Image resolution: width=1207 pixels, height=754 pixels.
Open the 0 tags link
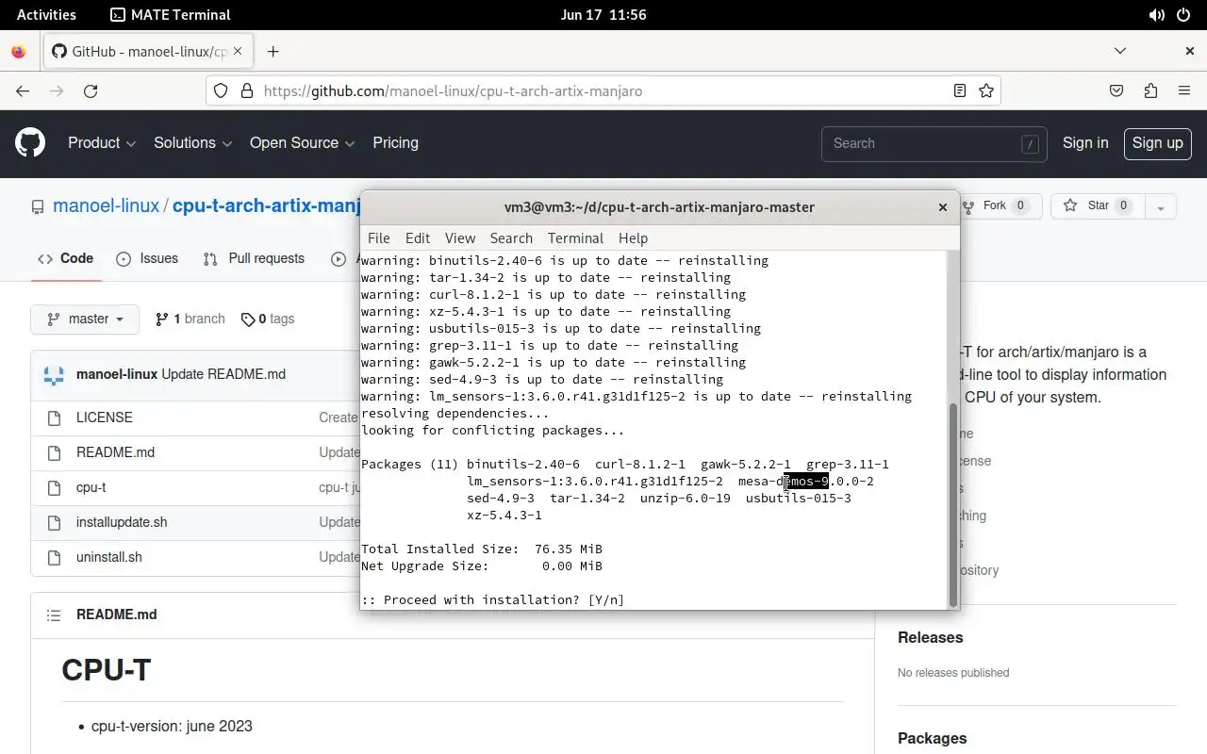click(x=268, y=320)
